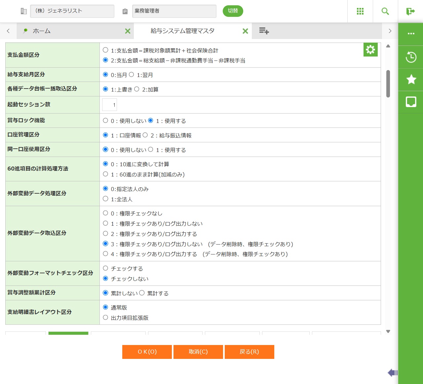Select 2:加算 for 各種データ台帳一括取込区分
423x384 pixels.
[137, 89]
